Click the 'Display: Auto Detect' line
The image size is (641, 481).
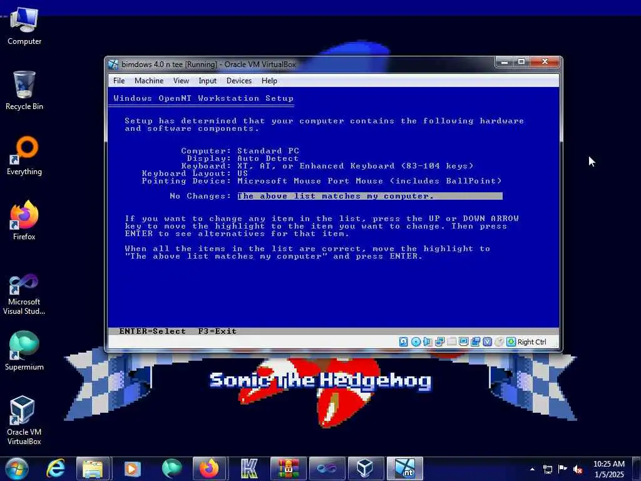[243, 158]
